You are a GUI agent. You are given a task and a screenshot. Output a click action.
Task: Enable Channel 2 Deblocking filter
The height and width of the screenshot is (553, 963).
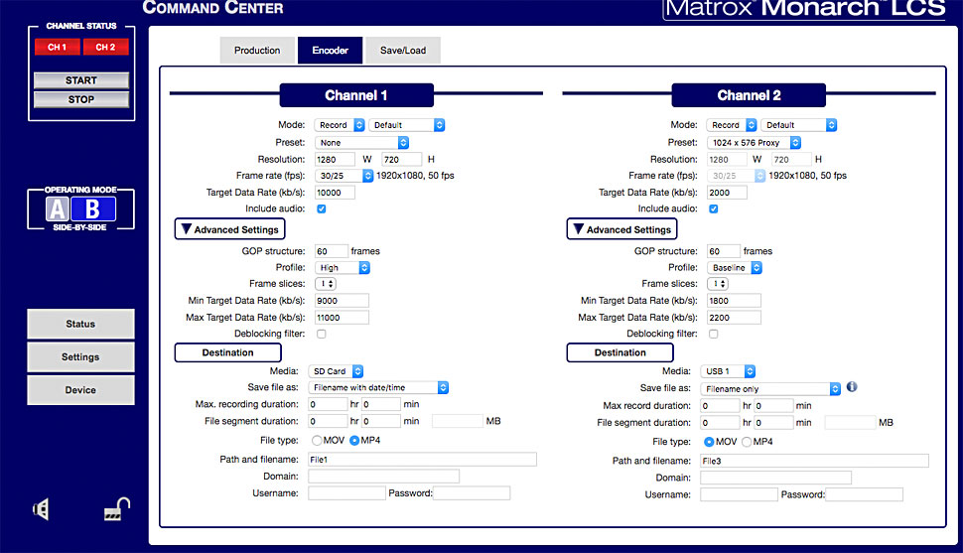[x=714, y=334]
